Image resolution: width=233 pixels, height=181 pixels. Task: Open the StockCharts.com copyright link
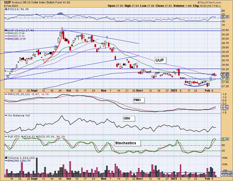[209, 2]
